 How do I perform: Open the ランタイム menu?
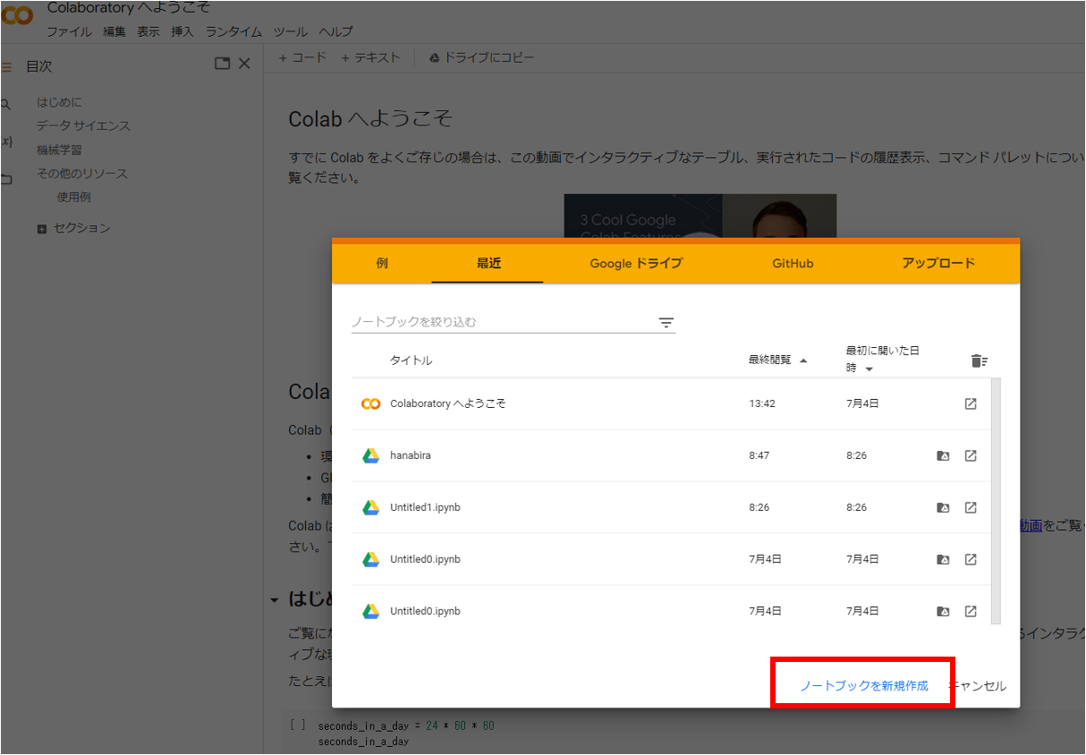pyautogui.click(x=233, y=31)
